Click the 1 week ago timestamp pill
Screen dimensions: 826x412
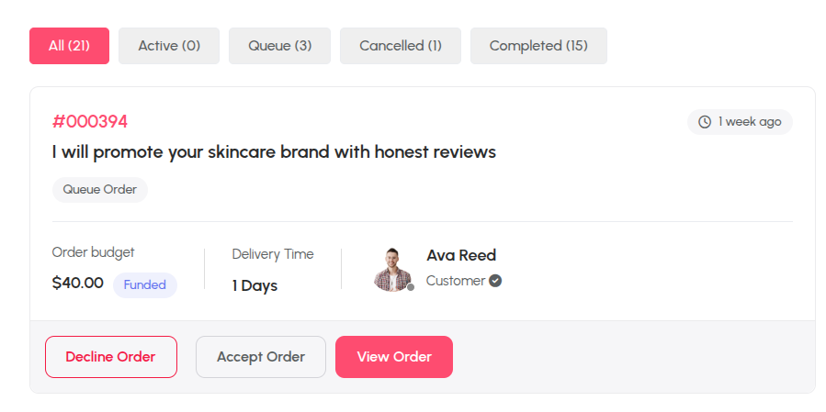pos(740,122)
